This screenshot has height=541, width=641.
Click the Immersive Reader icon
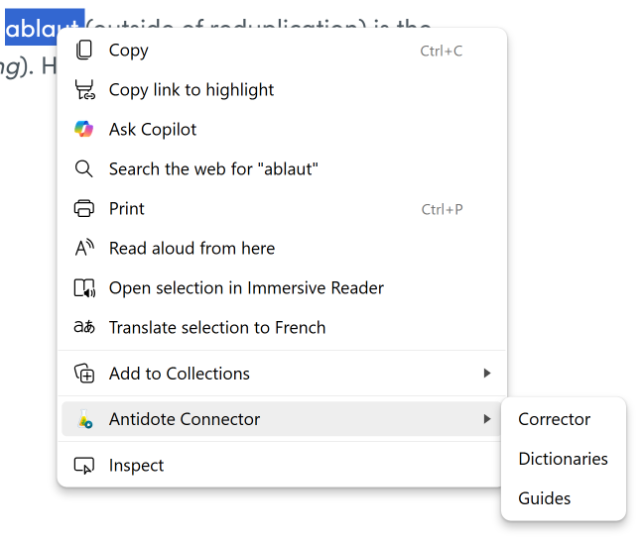[x=84, y=288]
